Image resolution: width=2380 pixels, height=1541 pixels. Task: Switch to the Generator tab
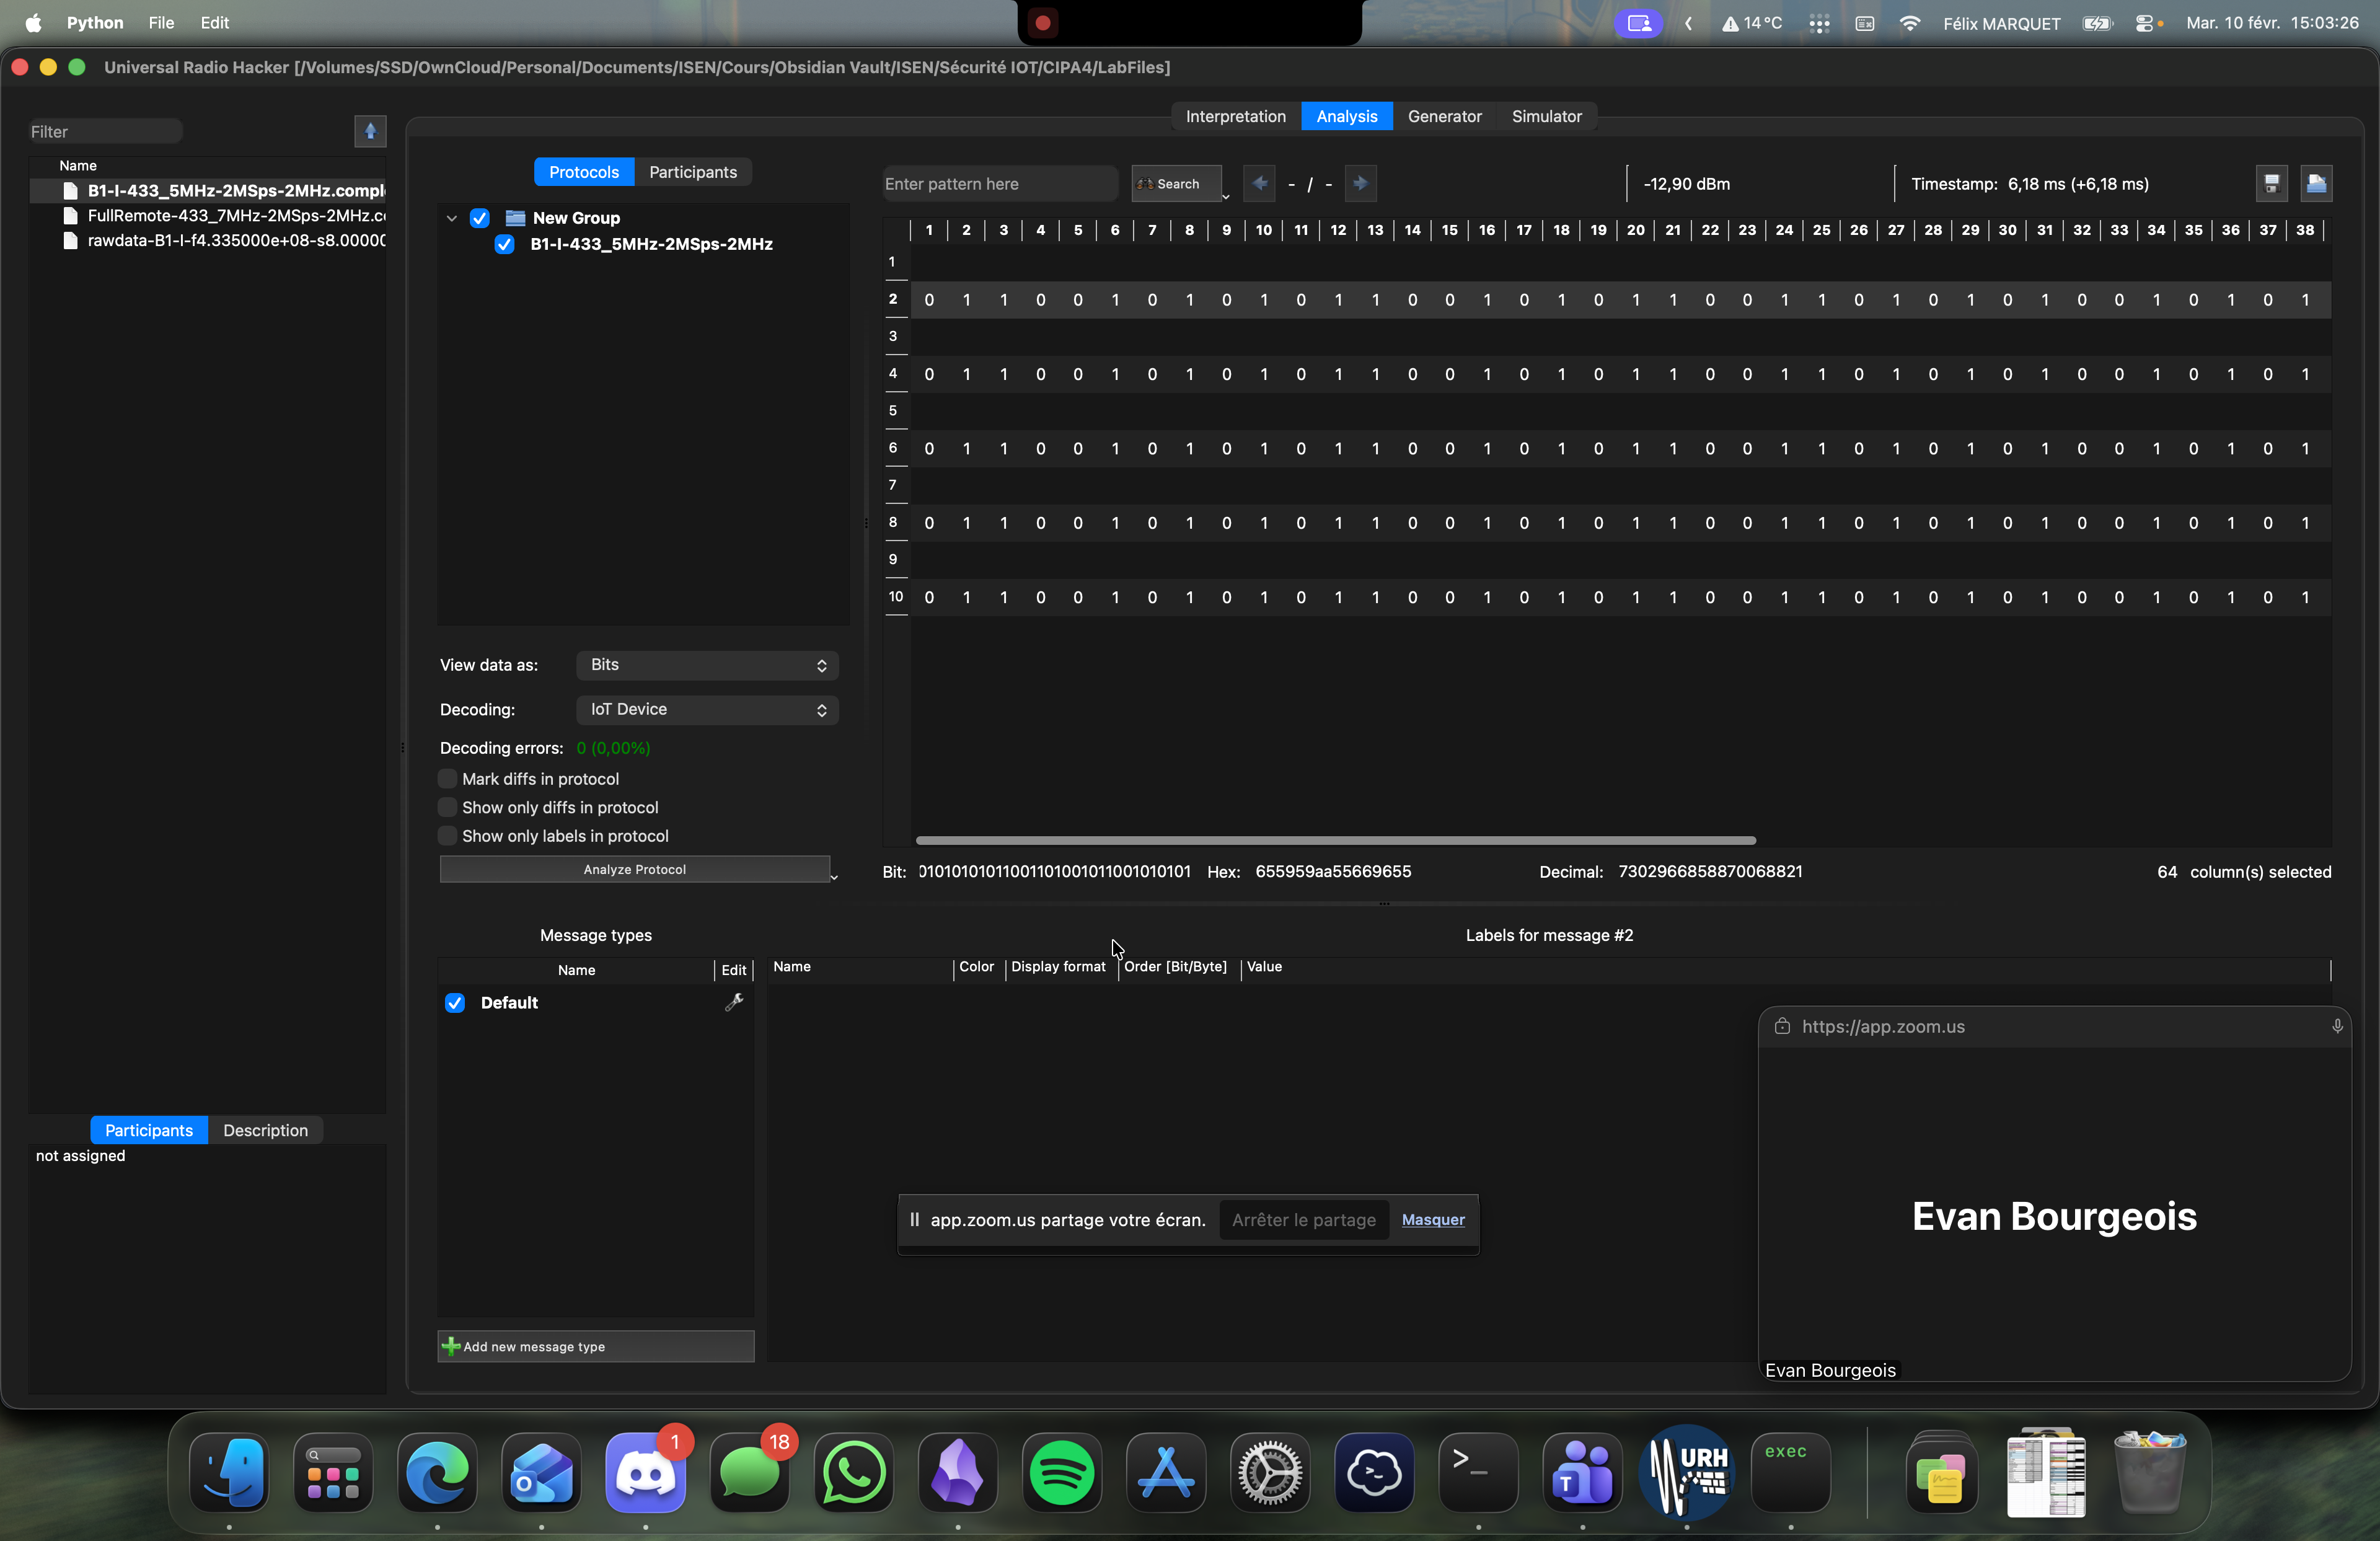(x=1444, y=116)
